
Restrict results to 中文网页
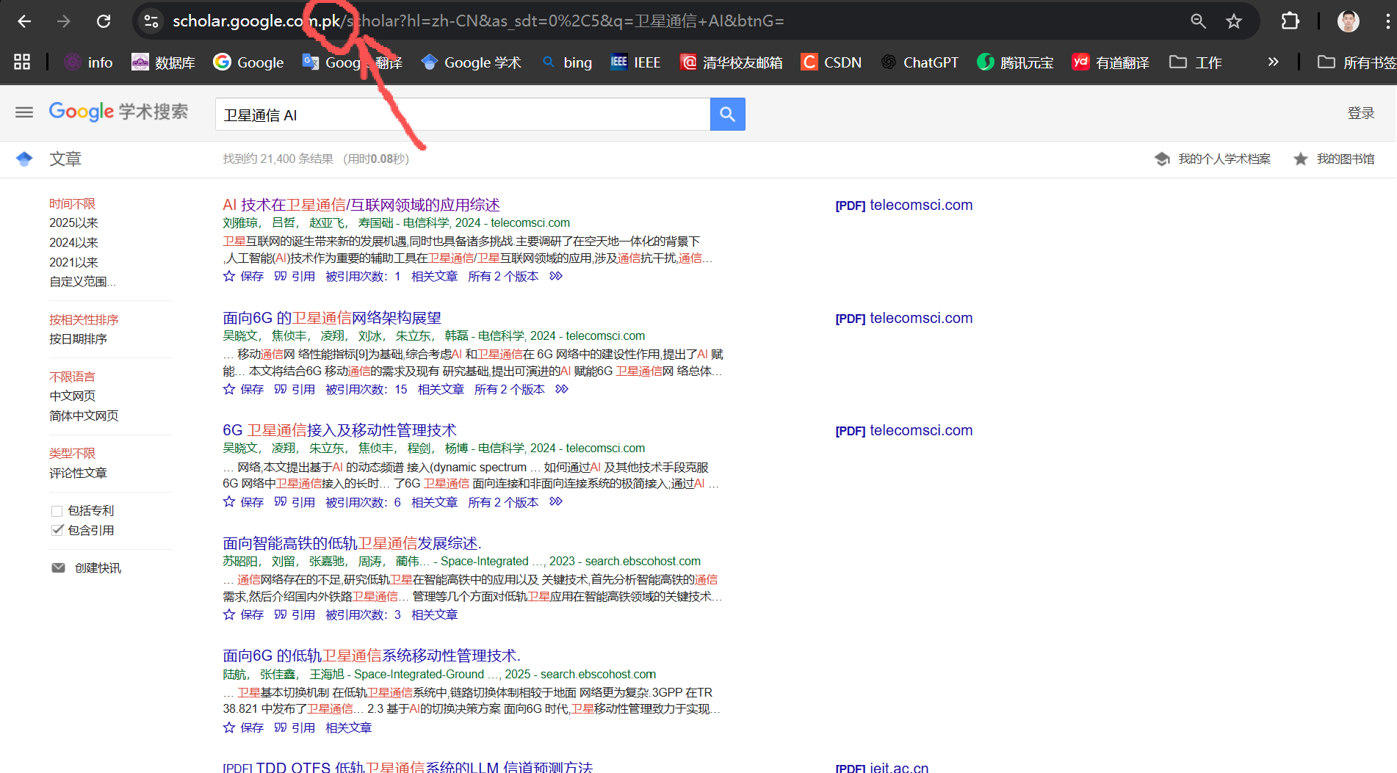pyautogui.click(x=72, y=396)
